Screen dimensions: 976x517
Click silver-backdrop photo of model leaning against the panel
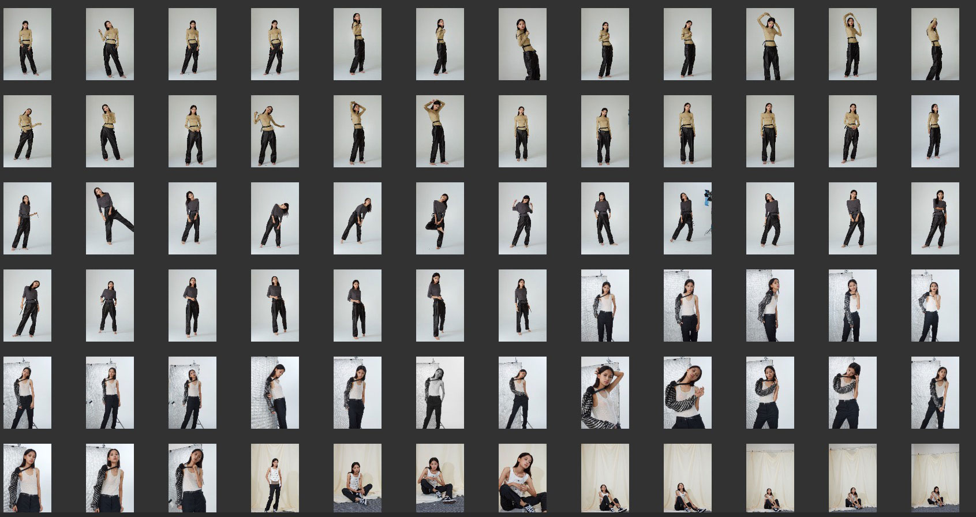(275, 392)
